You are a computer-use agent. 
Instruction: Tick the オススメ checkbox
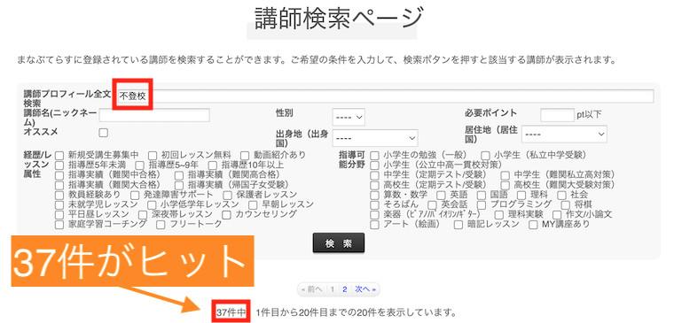pyautogui.click(x=103, y=133)
